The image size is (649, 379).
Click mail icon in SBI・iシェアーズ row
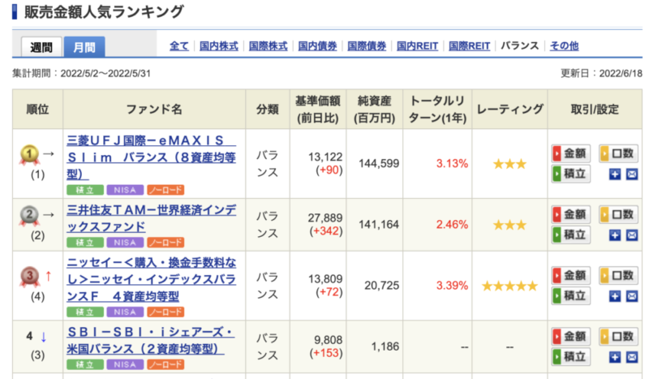pyautogui.click(x=632, y=357)
